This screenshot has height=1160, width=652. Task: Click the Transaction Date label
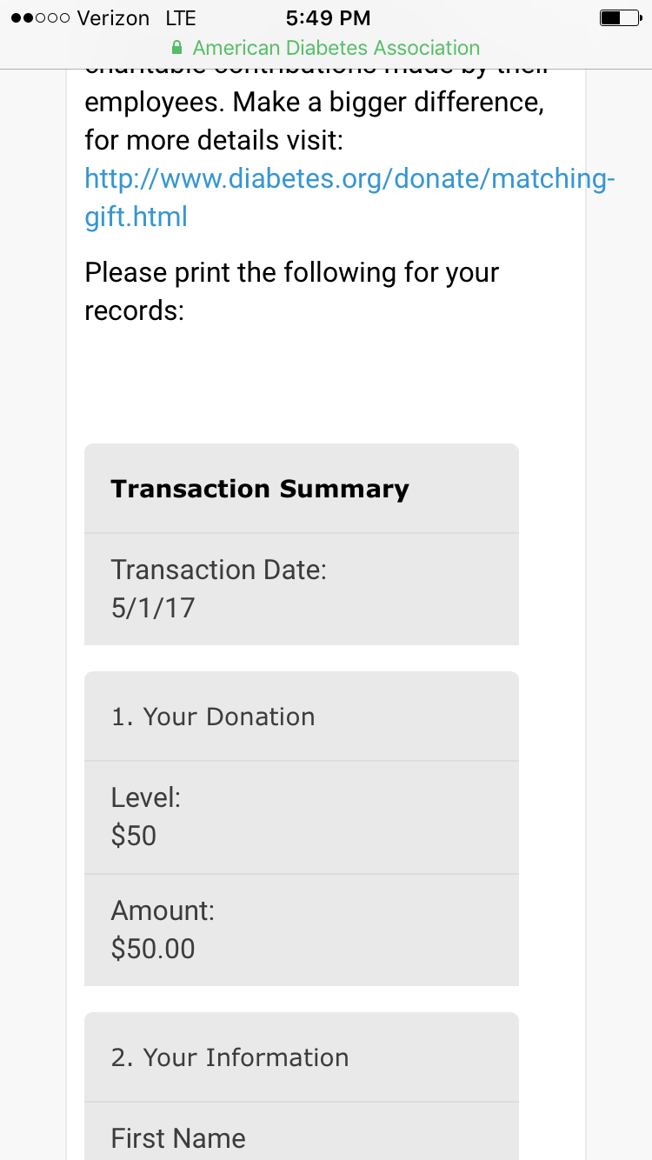218,570
